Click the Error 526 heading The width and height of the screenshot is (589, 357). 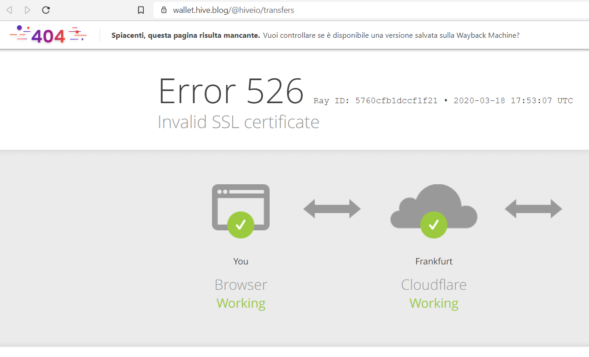[231, 91]
